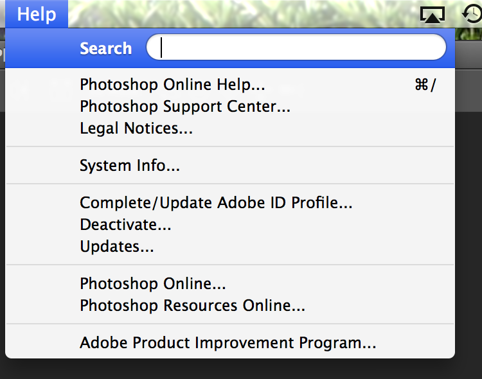This screenshot has height=379, width=482.
Task: Check for Updates
Action: (117, 247)
